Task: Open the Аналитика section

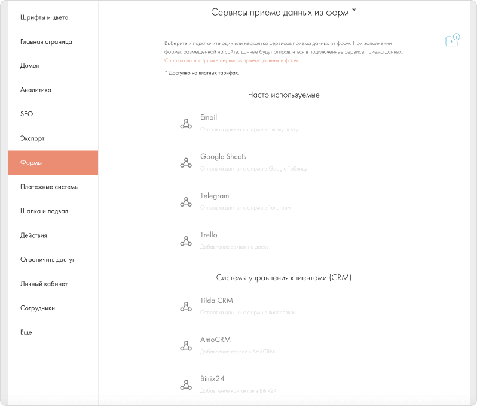Action: coord(36,90)
